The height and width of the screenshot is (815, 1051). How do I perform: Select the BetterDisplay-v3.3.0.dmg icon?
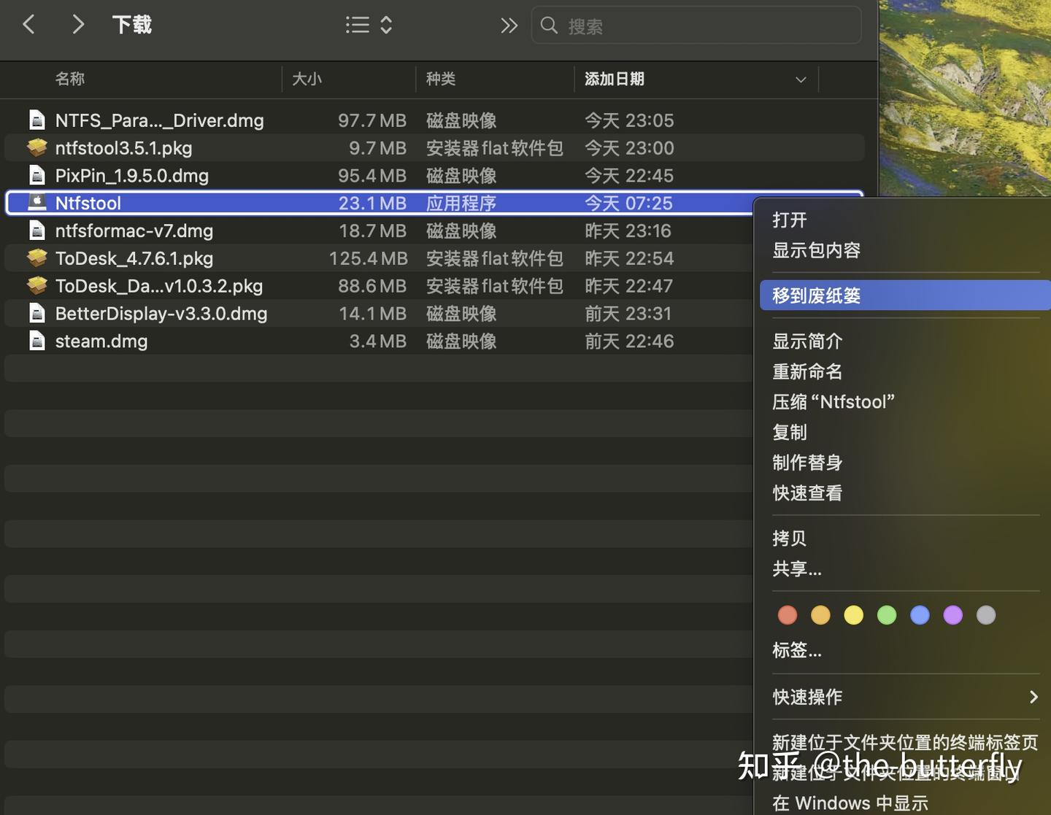(36, 313)
